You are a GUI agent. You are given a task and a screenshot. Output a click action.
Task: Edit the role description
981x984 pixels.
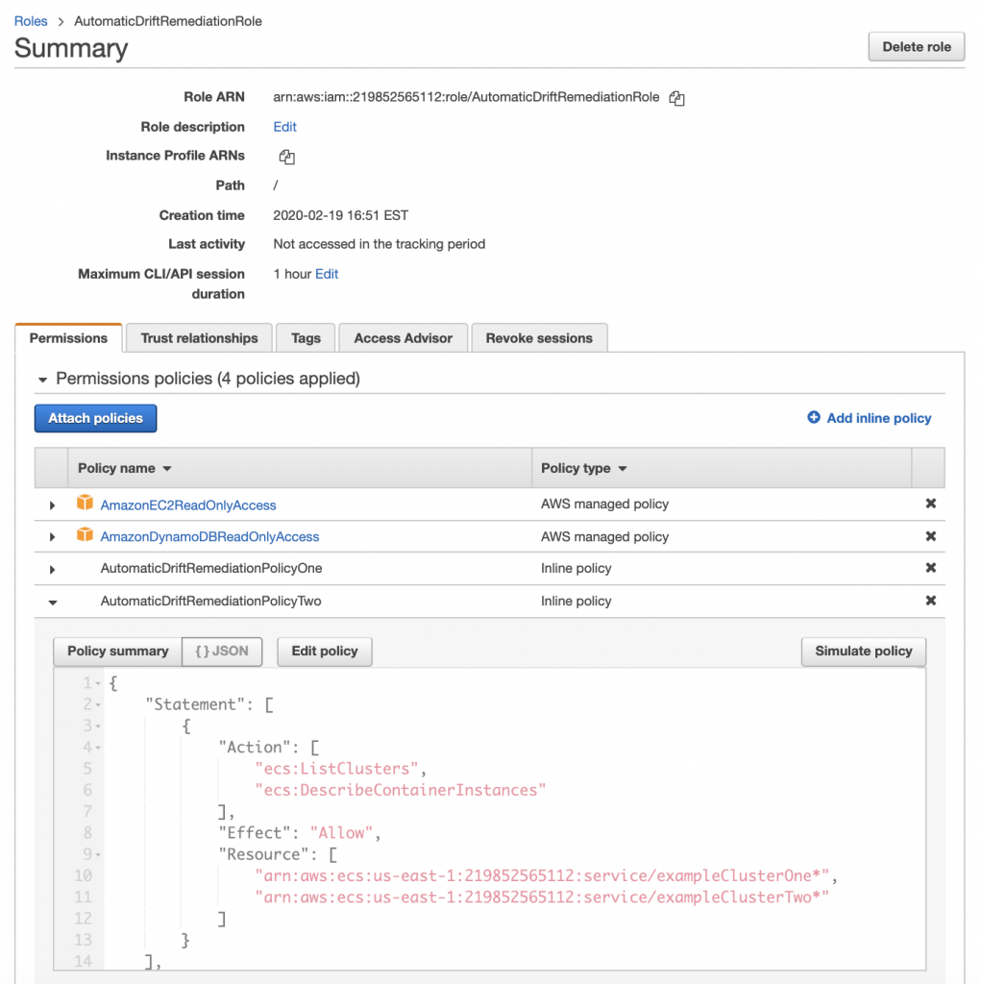285,127
